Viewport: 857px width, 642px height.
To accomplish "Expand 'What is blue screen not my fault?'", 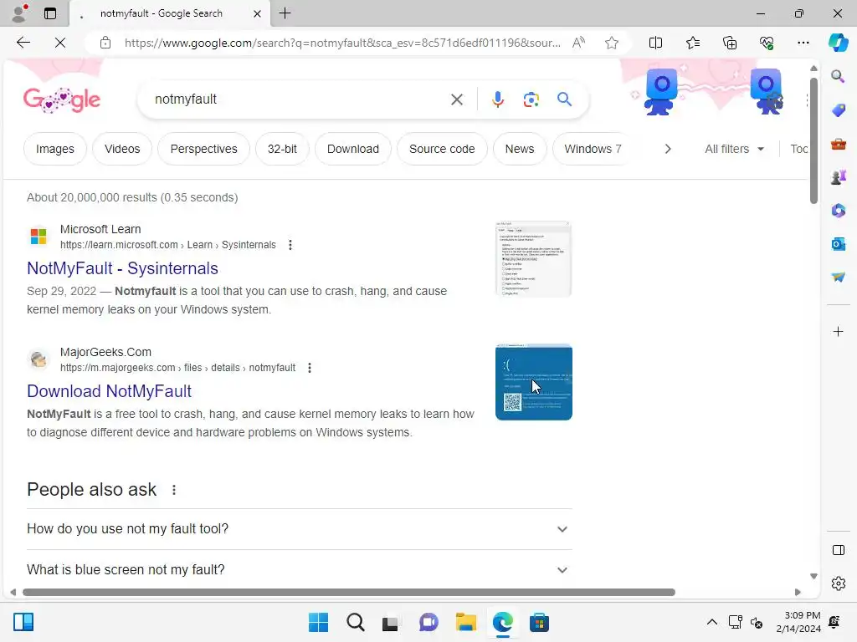I will click(299, 569).
